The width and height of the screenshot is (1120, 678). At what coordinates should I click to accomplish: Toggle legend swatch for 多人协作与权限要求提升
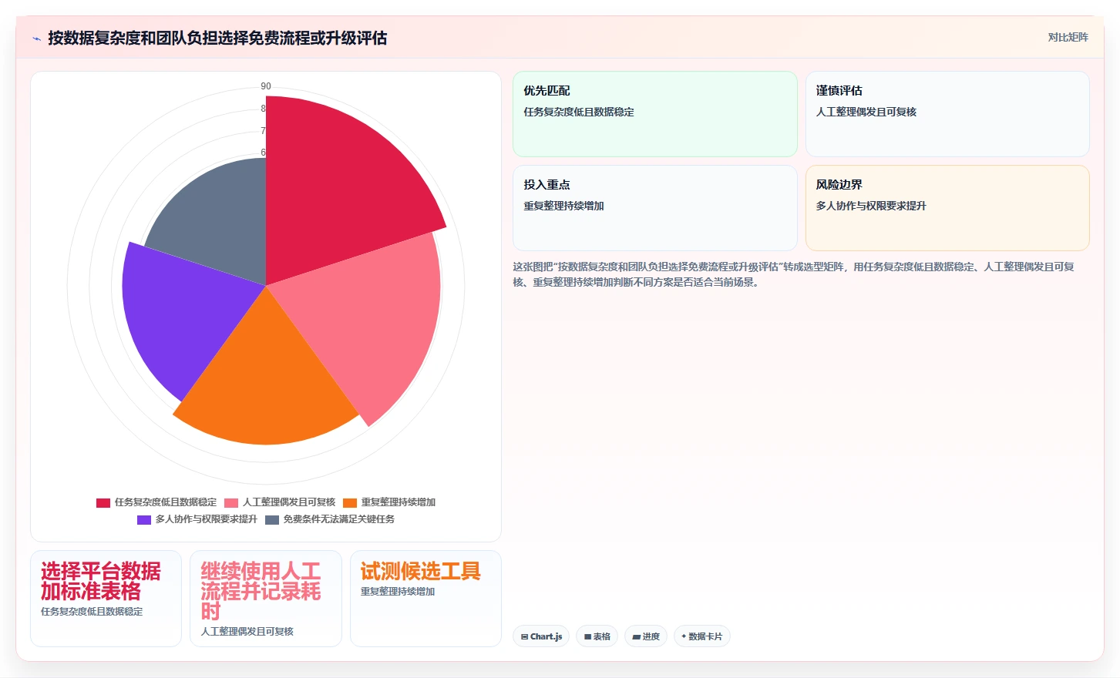[144, 520]
